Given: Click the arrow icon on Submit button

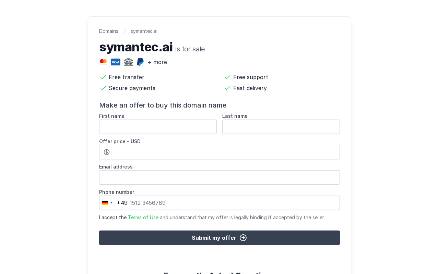Looking at the screenshot, I should pyautogui.click(x=243, y=238).
